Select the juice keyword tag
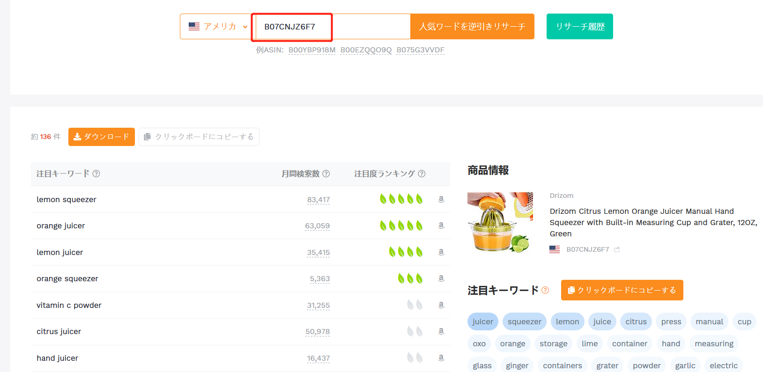Viewport: 763px width, 372px height. click(602, 321)
